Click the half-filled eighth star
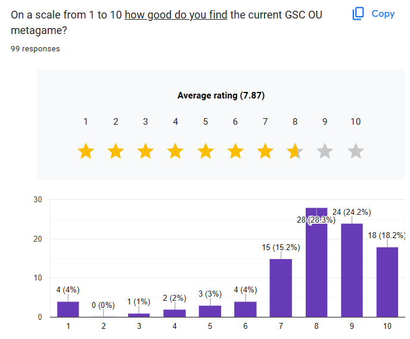The image size is (410, 339). pos(295,151)
